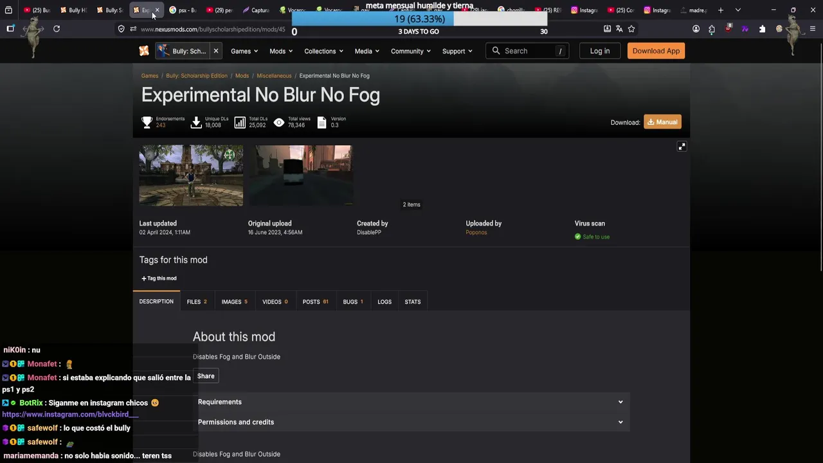The image size is (823, 463).
Task: Switch to the Captura browser tab
Action: (x=256, y=10)
